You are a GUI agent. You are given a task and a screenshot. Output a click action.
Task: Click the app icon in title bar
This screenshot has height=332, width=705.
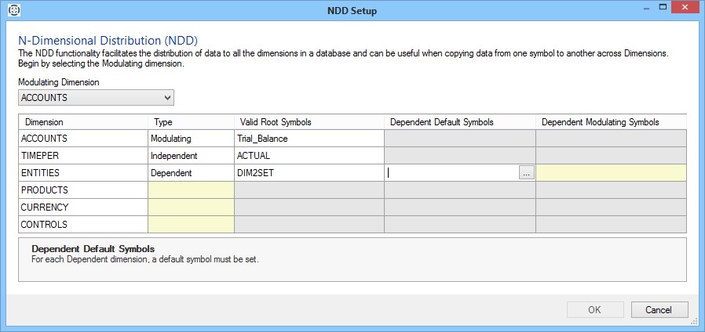point(13,11)
